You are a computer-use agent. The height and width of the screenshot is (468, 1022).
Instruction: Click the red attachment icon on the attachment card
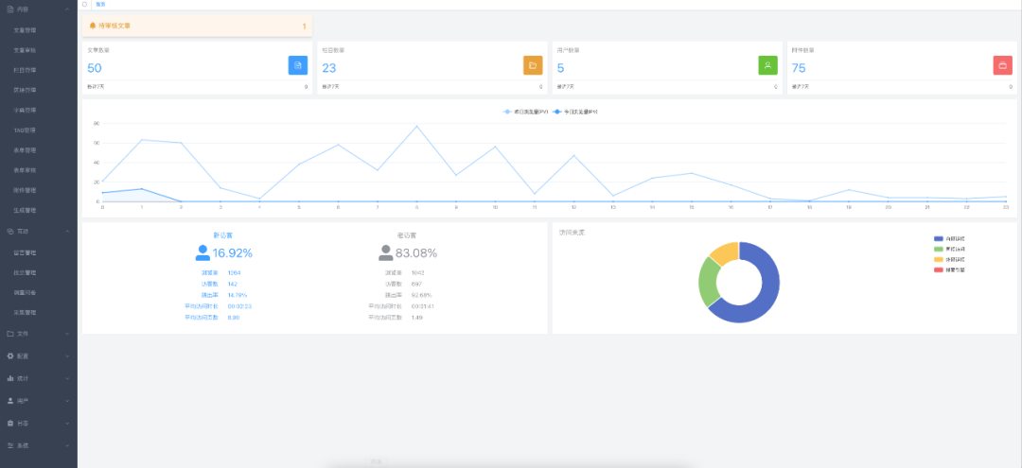1002,65
